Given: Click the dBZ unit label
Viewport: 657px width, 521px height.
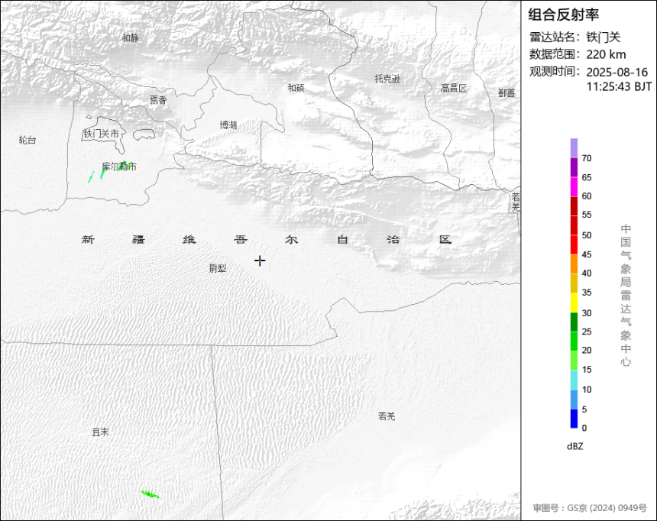Looking at the screenshot, I should (x=574, y=446).
